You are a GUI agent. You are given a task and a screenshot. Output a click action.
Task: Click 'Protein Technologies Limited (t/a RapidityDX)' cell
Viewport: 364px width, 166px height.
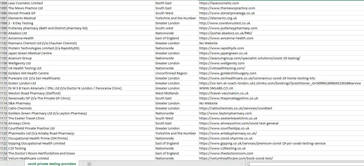point(81,48)
